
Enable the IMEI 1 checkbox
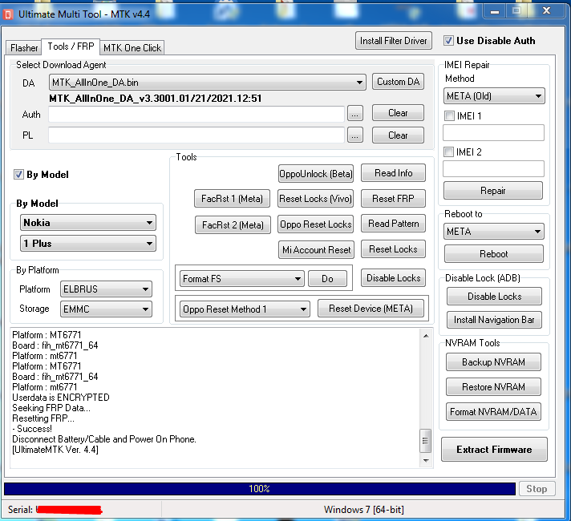(x=449, y=115)
